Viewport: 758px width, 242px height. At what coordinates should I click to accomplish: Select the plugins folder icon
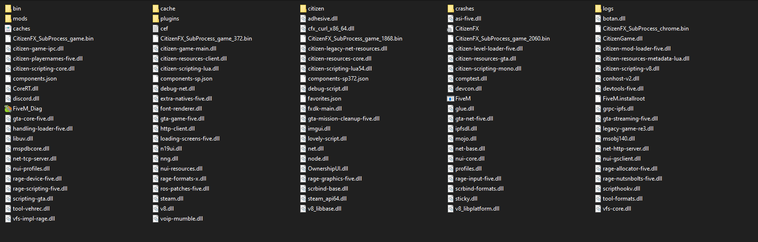(156, 19)
